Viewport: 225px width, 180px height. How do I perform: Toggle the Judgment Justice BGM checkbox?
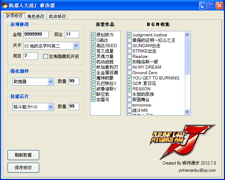[x=129, y=35]
